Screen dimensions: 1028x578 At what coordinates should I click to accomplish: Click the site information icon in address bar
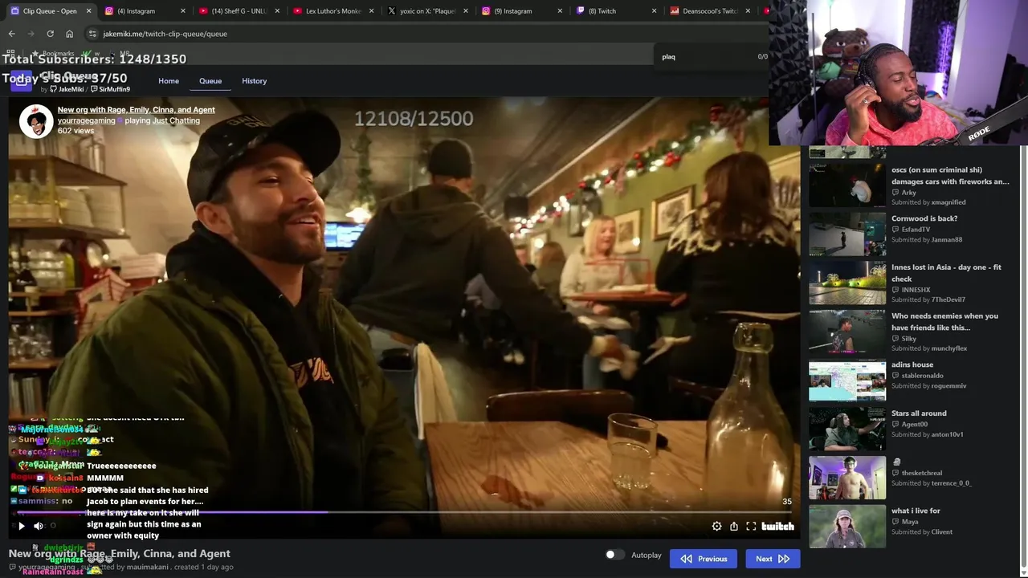(92, 34)
